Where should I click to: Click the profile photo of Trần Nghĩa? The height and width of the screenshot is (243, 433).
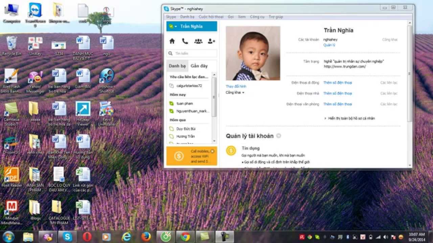pos(253,53)
